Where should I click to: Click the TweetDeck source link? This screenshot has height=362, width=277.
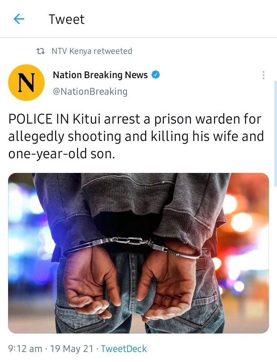coord(124,349)
